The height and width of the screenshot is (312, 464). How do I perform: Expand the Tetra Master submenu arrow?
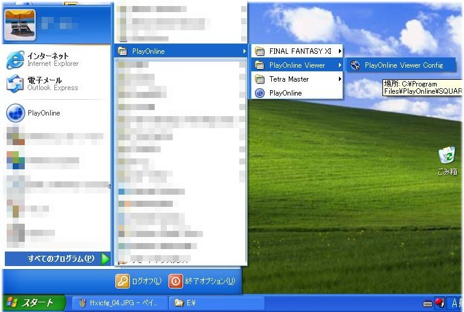click(340, 79)
